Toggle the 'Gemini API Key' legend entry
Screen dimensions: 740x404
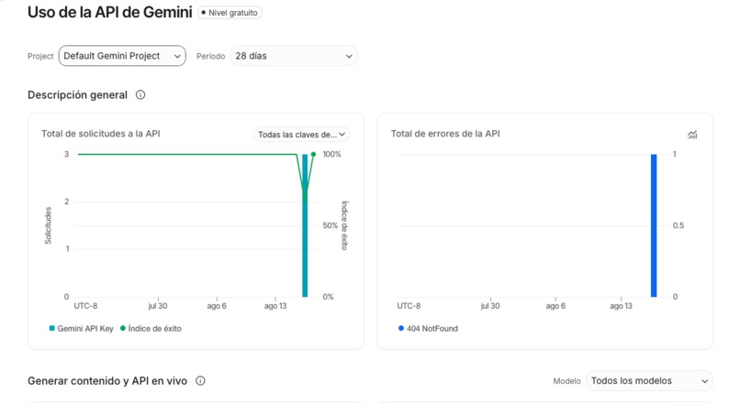point(81,329)
